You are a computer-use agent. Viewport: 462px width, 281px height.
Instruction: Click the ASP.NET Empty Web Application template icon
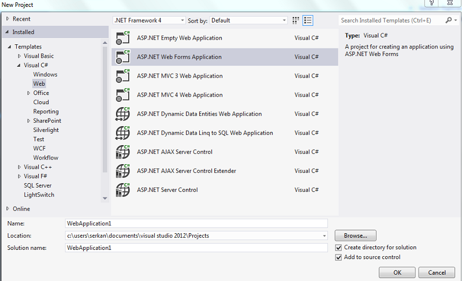coord(122,38)
